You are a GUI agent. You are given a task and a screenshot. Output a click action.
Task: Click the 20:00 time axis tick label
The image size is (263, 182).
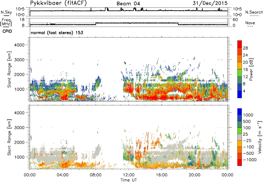(195, 175)
